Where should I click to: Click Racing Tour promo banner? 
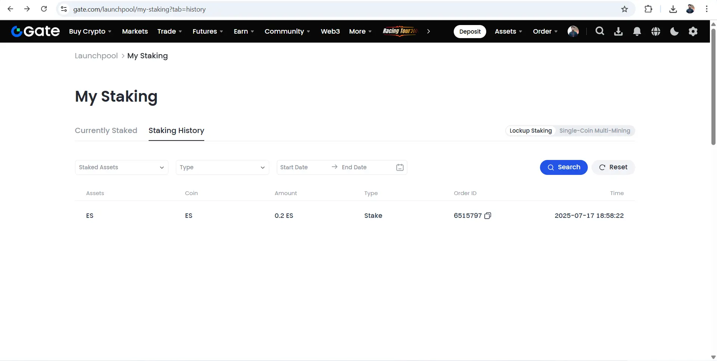pos(400,31)
